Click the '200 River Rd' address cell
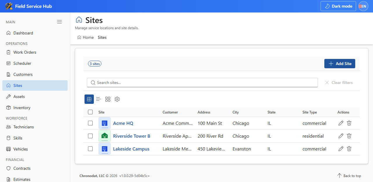Viewport: 373px width, 182px height. pos(210,136)
